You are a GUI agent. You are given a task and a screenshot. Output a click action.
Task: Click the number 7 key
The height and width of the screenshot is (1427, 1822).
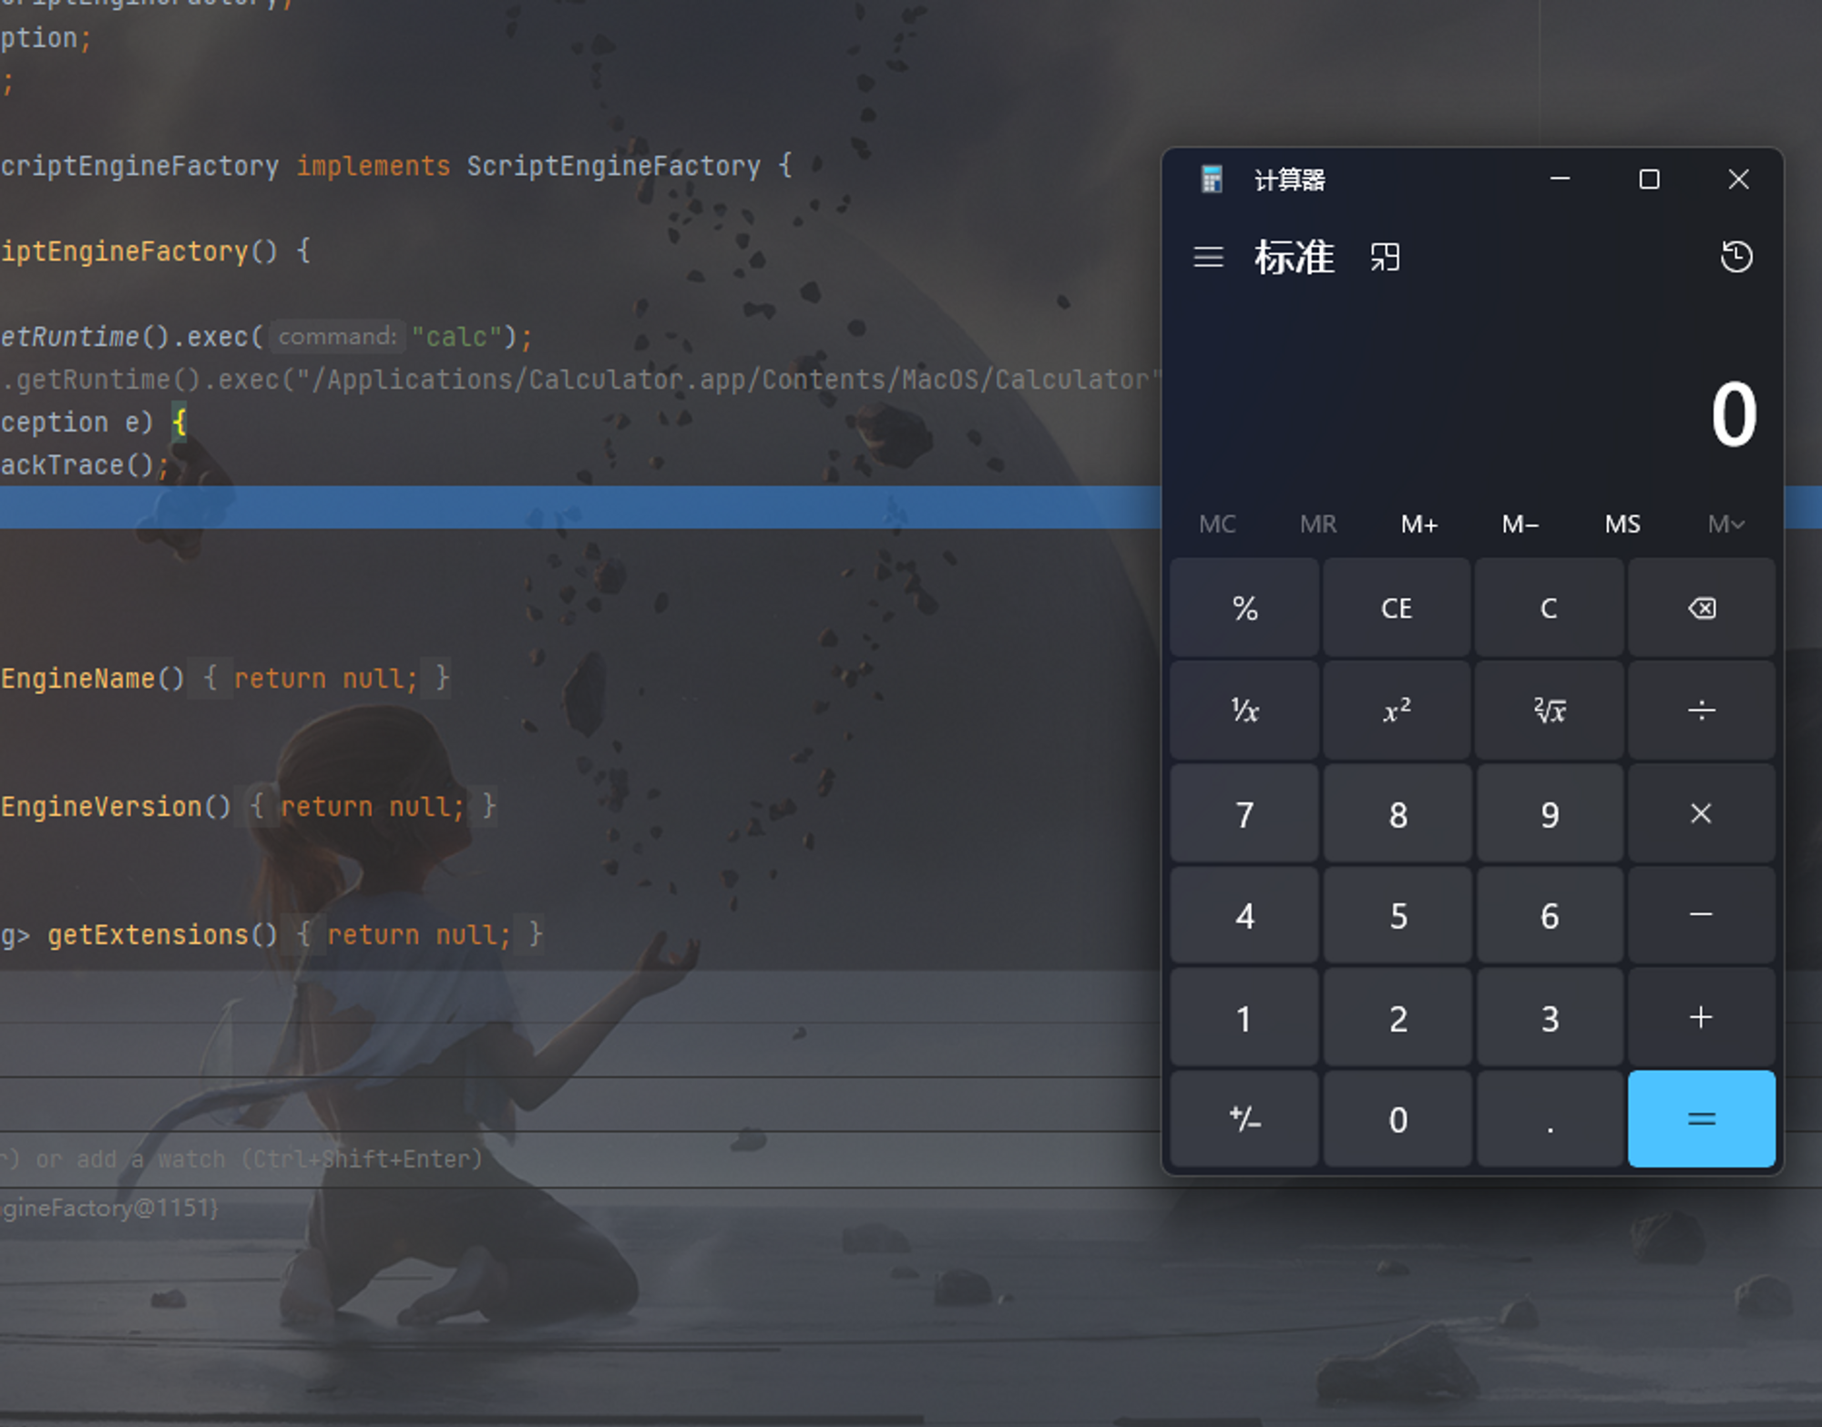(1244, 814)
